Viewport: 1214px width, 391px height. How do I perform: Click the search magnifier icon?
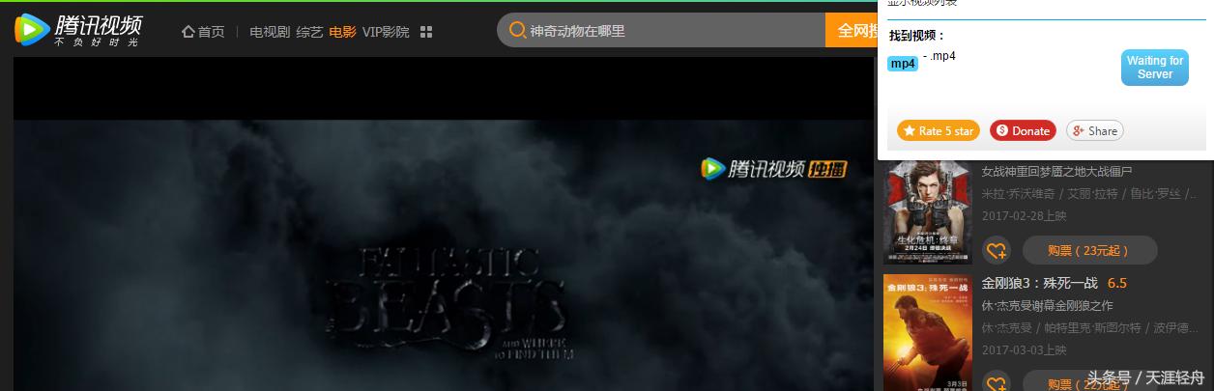518,31
